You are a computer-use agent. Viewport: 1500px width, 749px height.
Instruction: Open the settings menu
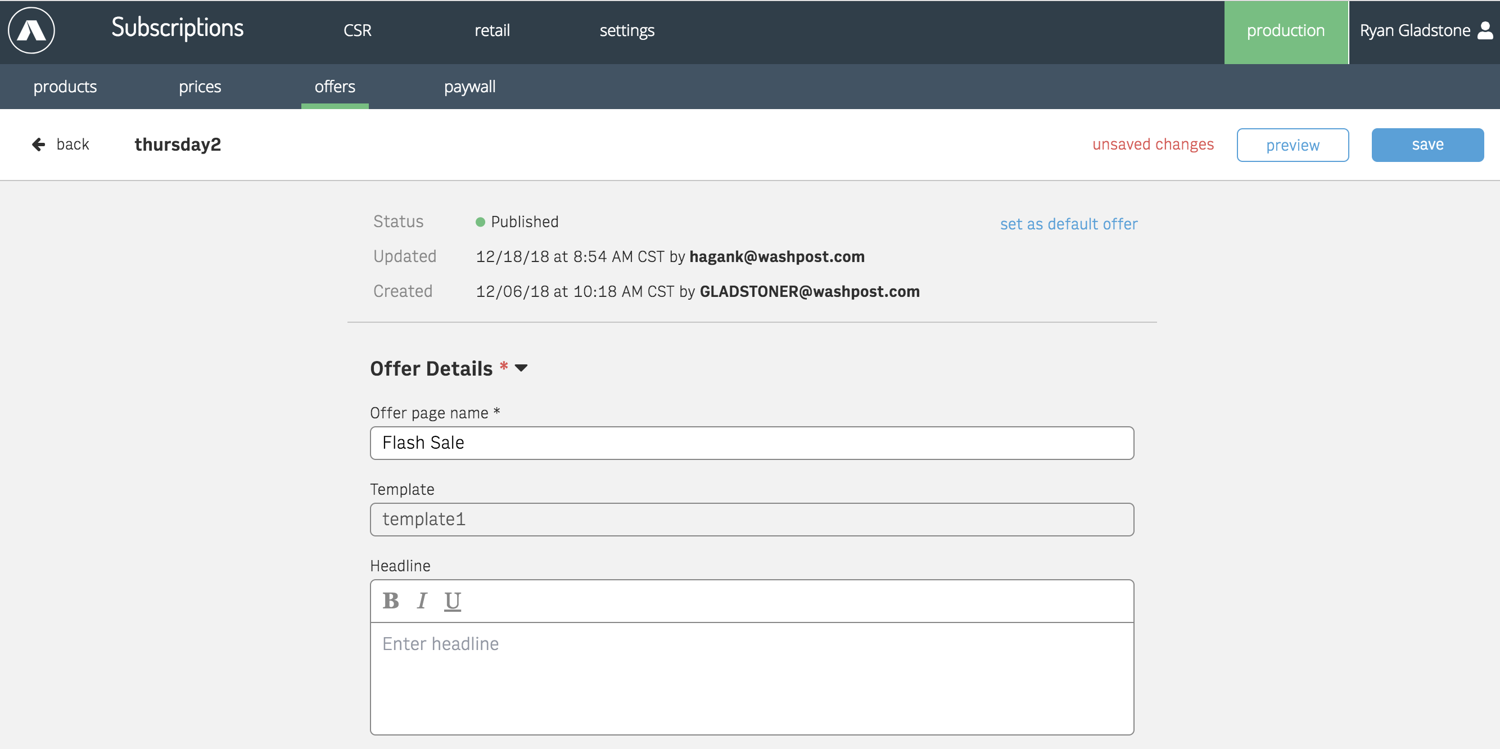pyautogui.click(x=626, y=30)
